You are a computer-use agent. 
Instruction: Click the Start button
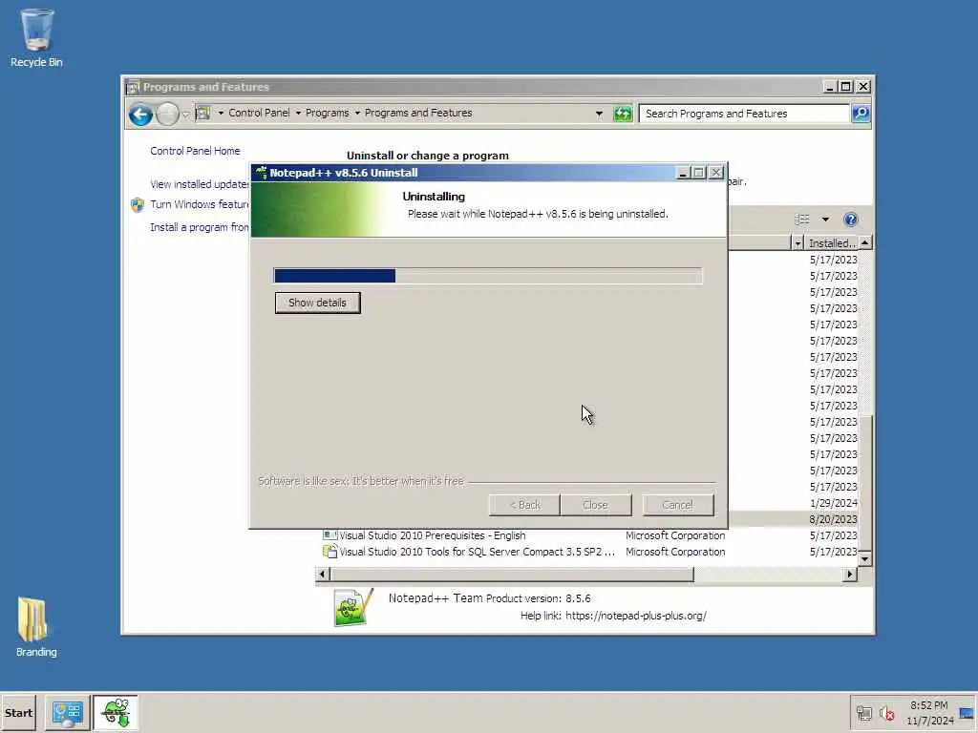tap(18, 712)
